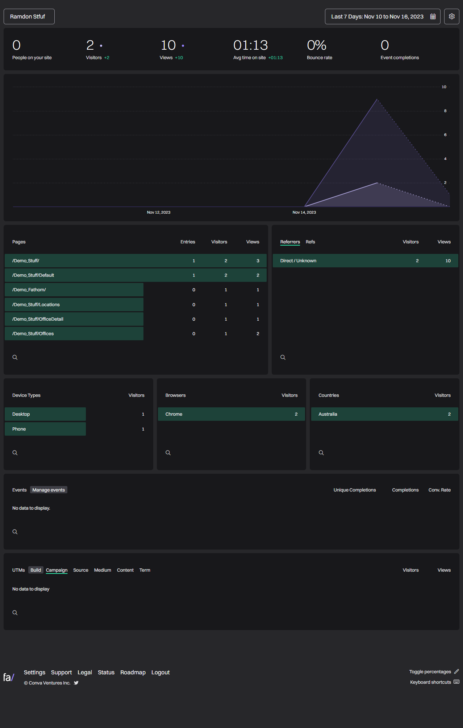
Task: Click the /Demo_Stuff/Locations page row
Action: [135, 305]
